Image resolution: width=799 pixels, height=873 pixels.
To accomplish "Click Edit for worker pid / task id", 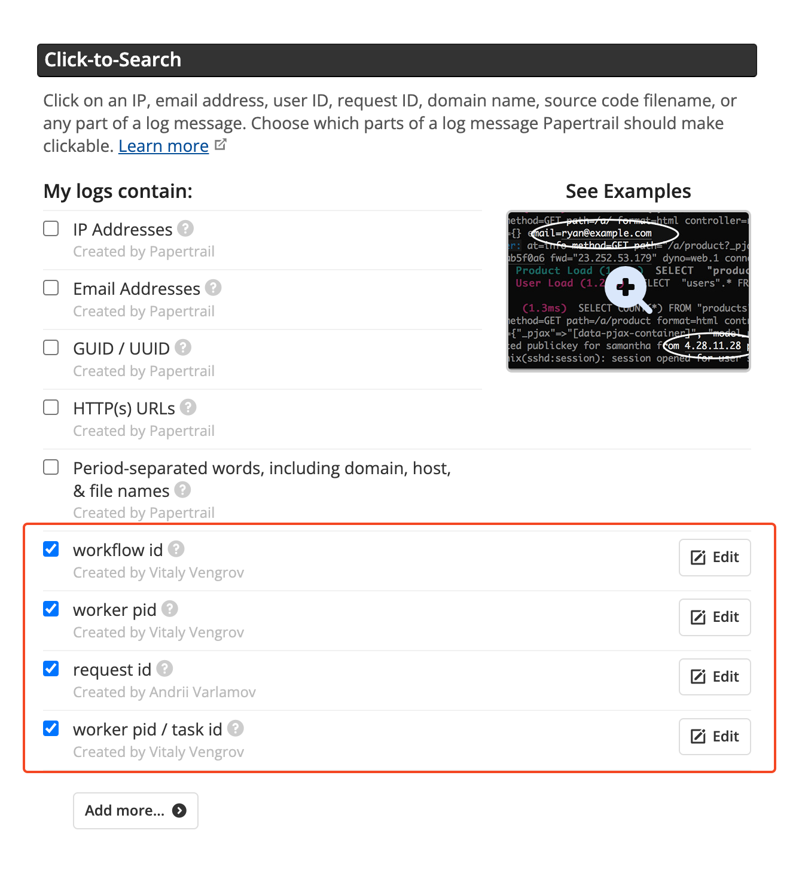I will coord(715,737).
